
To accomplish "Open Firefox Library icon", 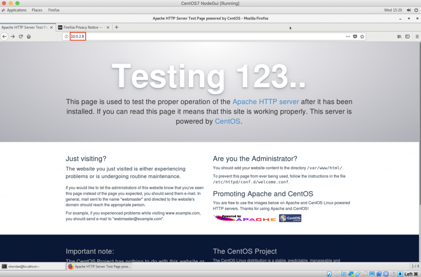I will 399,36.
